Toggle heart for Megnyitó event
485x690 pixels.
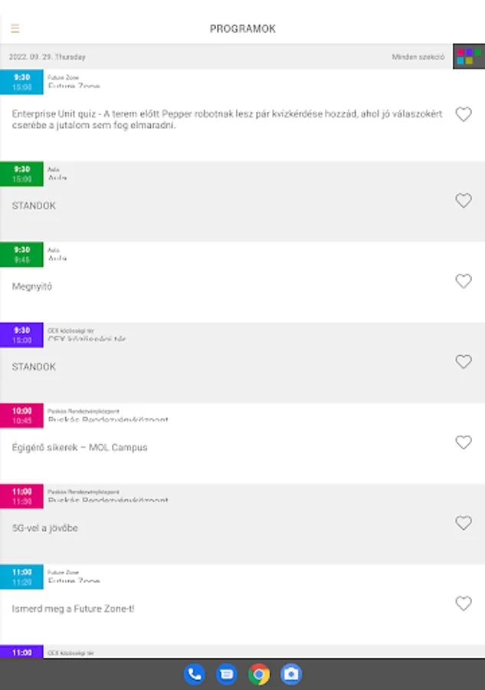[464, 281]
